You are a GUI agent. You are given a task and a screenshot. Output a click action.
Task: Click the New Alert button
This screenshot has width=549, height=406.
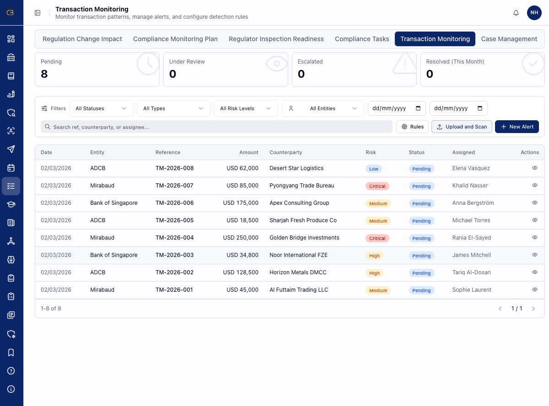pos(517,127)
